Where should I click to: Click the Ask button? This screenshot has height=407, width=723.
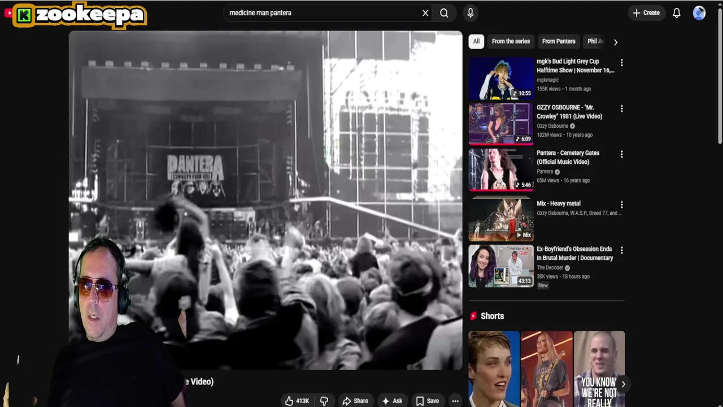392,401
